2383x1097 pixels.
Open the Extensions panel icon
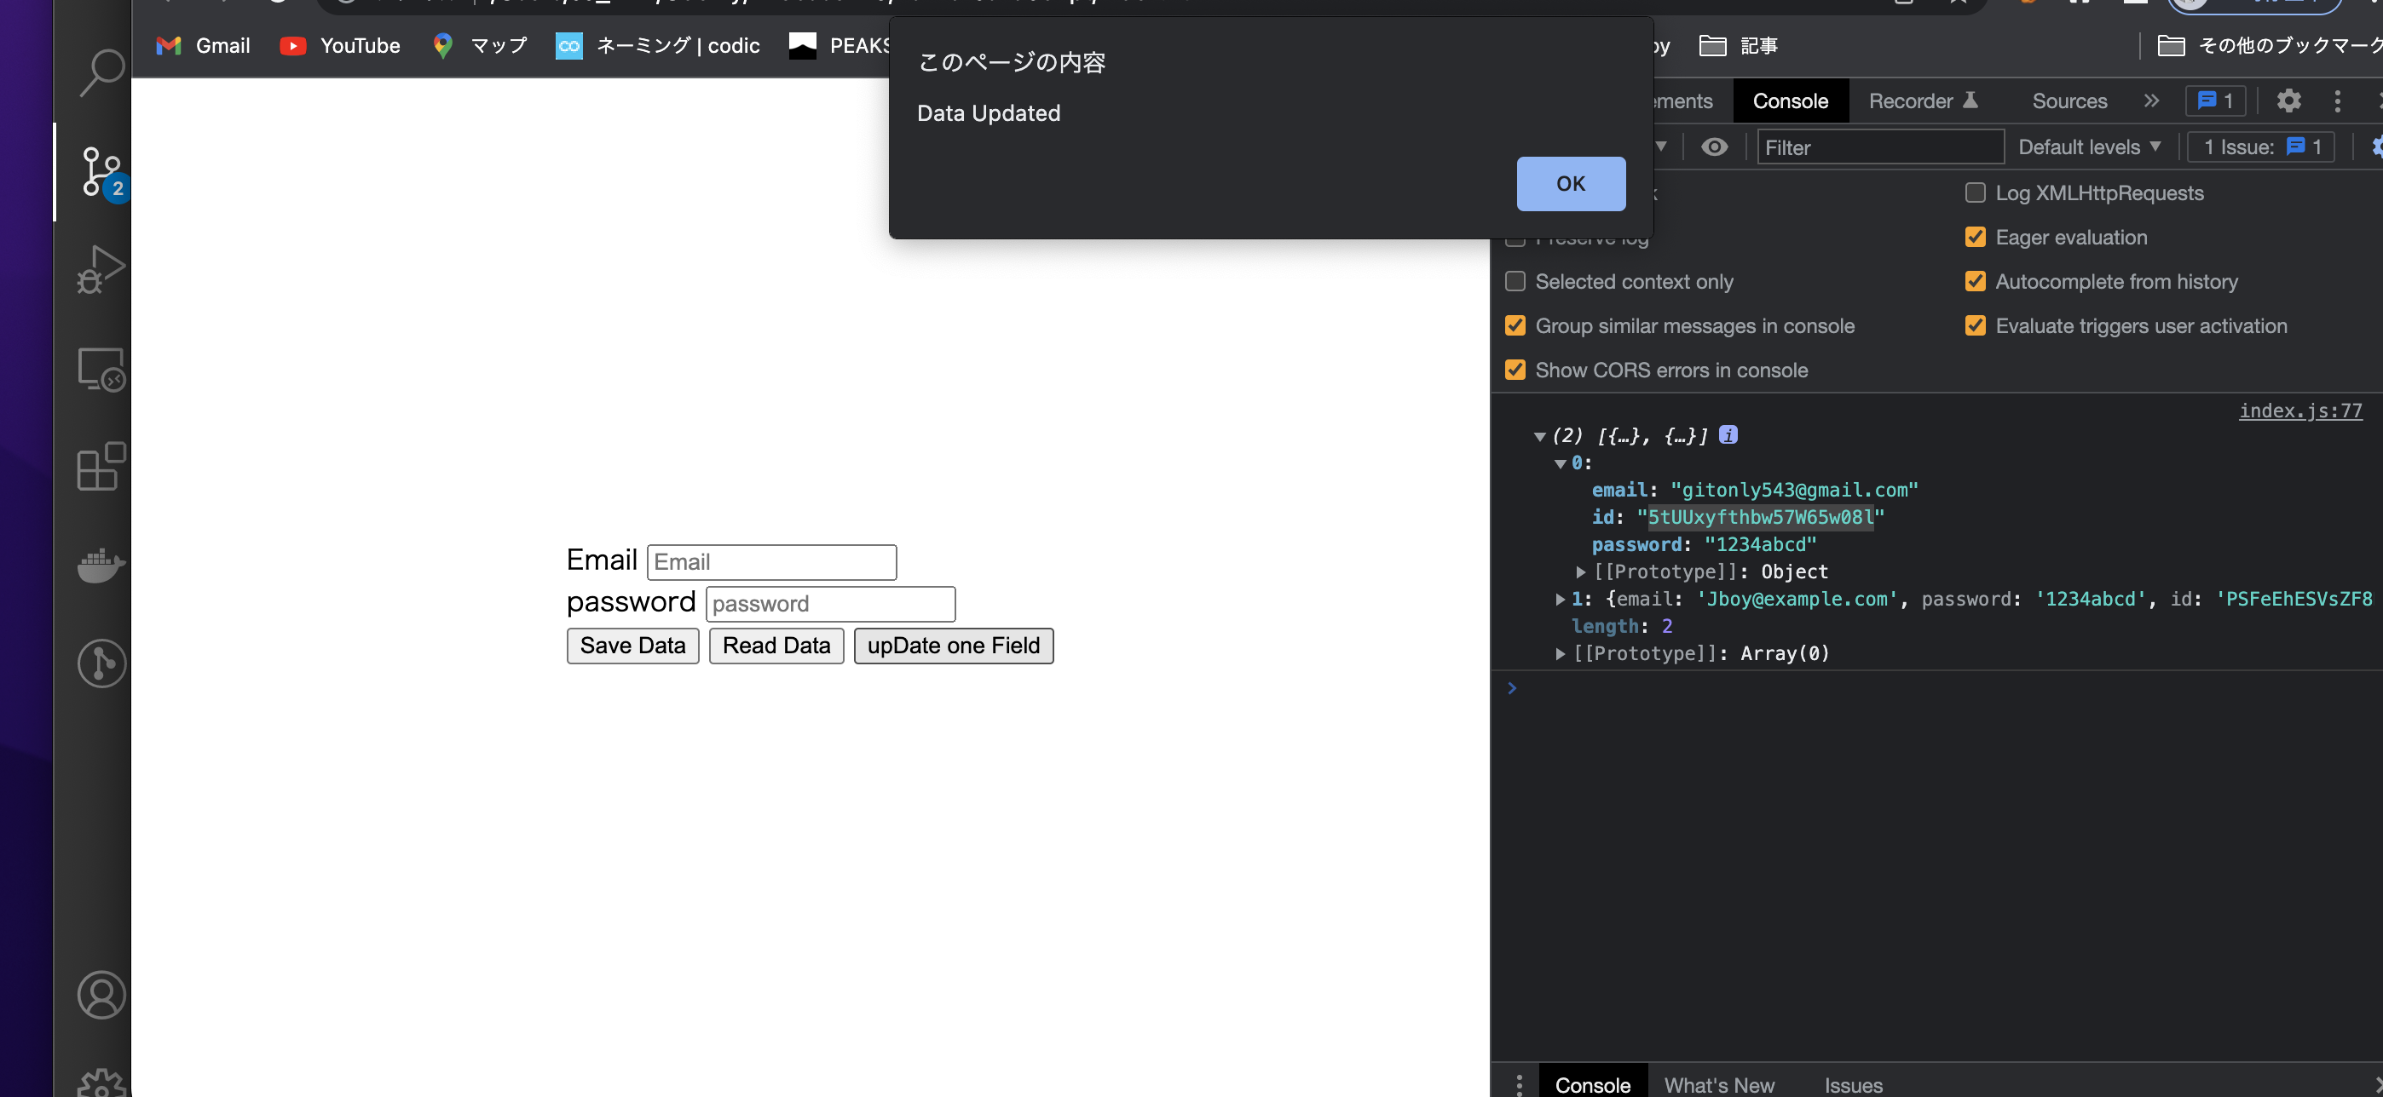tap(101, 467)
